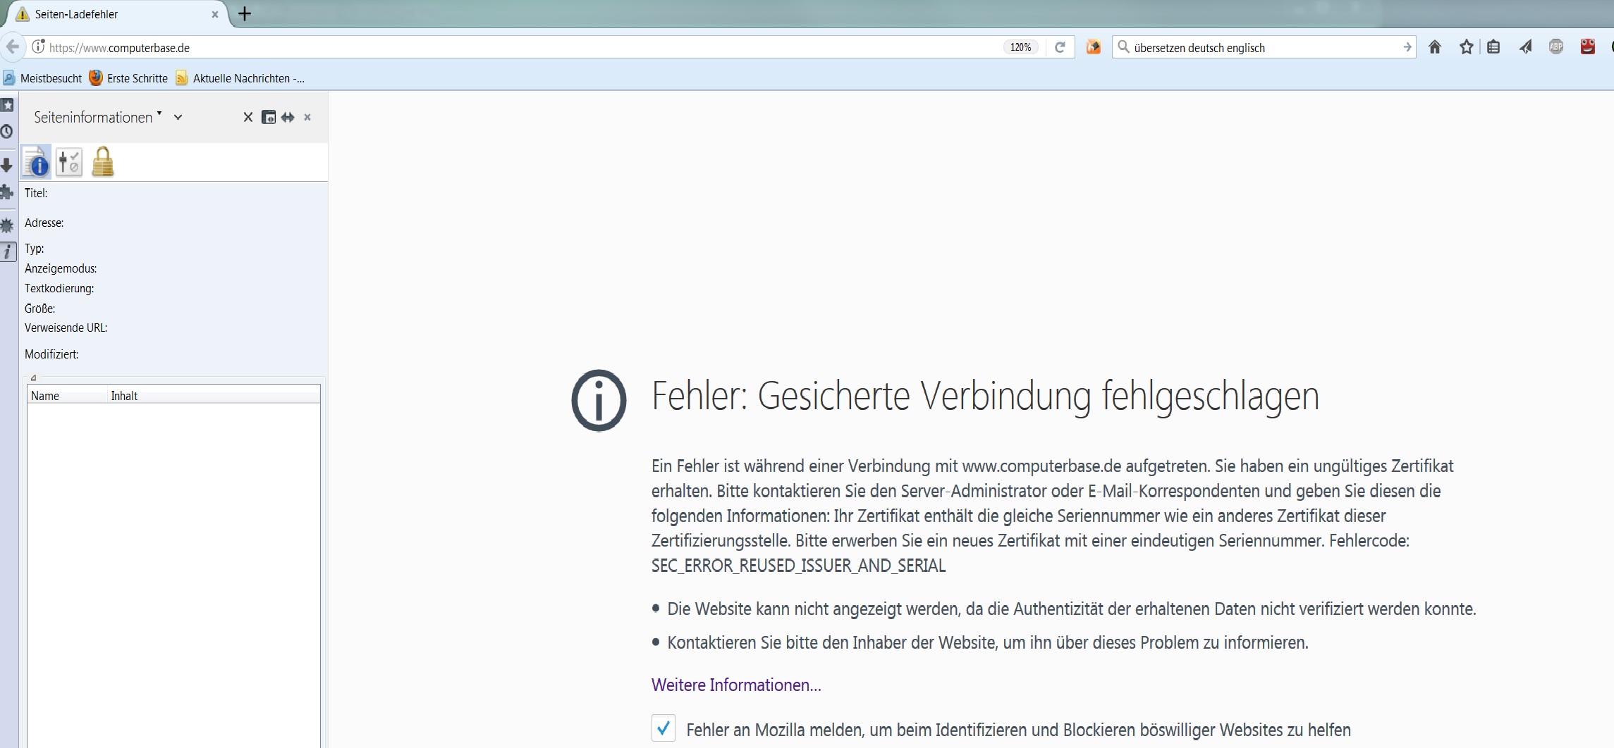Open the Erste Schritte bookmark
This screenshot has width=1614, height=748.
click(129, 78)
